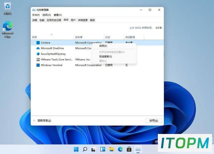Minimize the Task Manager window
The width and height of the screenshot is (214, 154).
(141, 10)
